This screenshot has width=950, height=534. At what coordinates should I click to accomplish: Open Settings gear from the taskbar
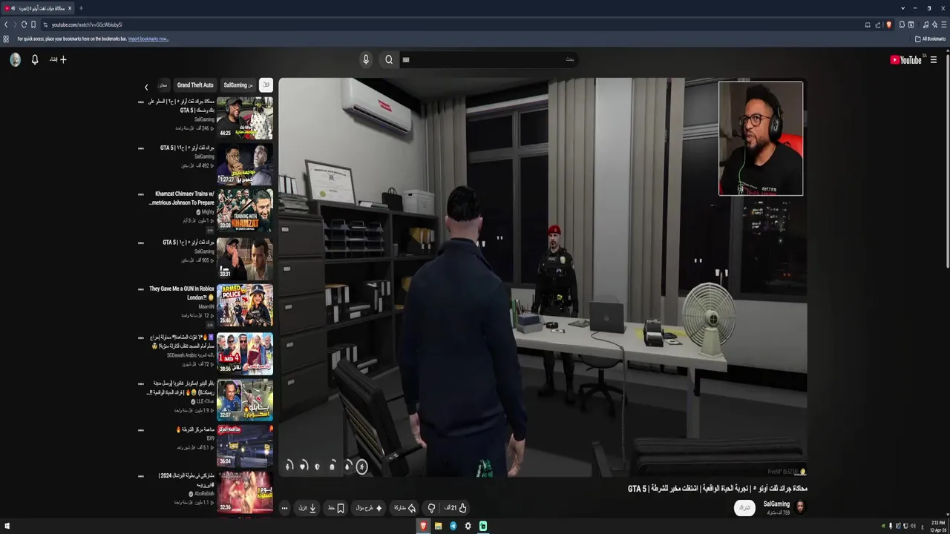click(468, 526)
